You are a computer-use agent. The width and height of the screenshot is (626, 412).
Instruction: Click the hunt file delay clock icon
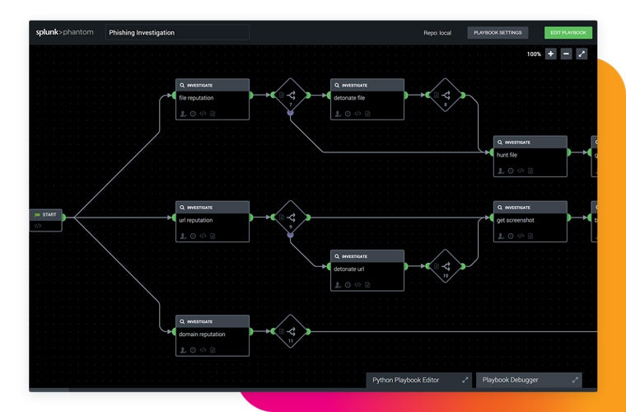511,171
